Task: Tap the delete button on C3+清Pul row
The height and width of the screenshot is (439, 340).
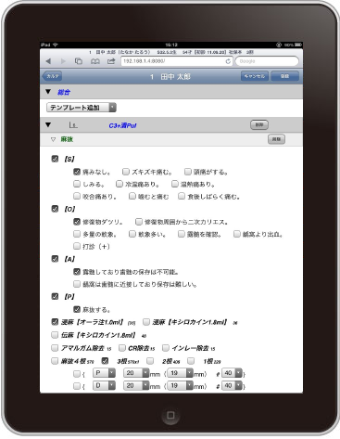Action: click(259, 124)
